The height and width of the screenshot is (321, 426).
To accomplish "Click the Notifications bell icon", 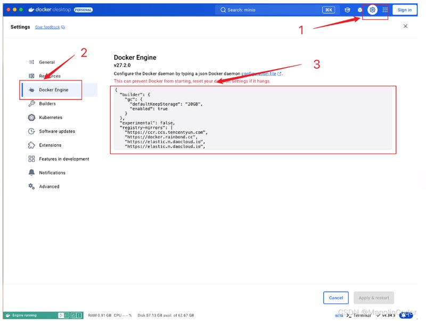I will [31, 172].
